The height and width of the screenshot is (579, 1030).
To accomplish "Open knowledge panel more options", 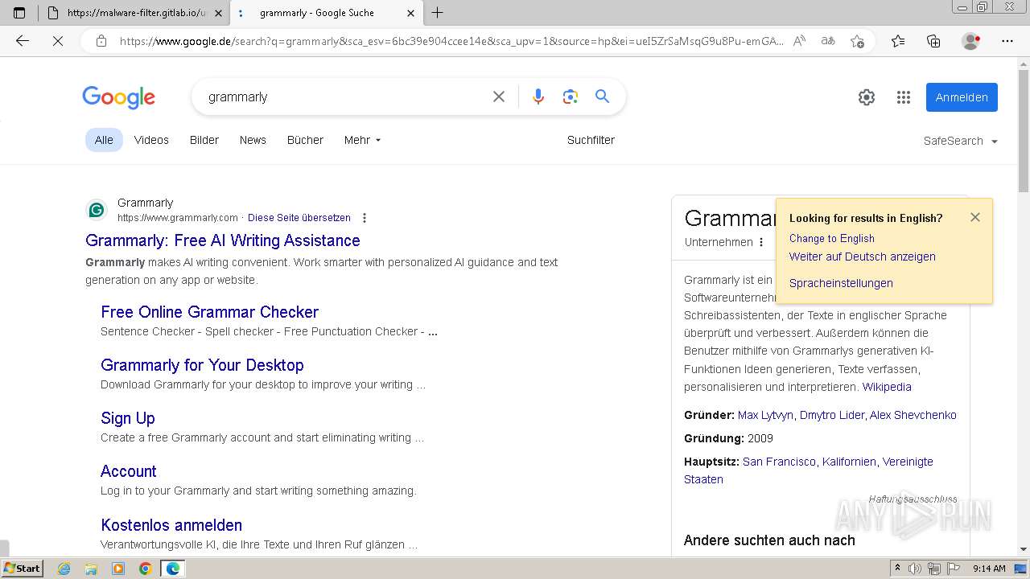I will click(761, 242).
